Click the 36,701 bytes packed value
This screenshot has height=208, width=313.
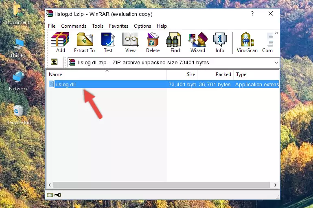click(x=215, y=84)
